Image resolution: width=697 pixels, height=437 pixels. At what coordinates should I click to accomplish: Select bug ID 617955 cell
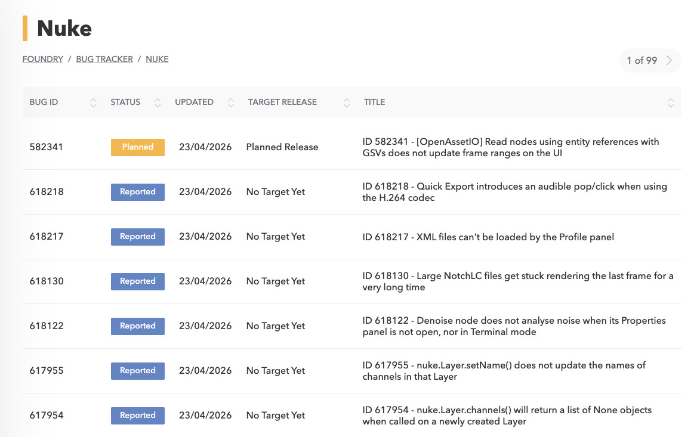(x=46, y=370)
